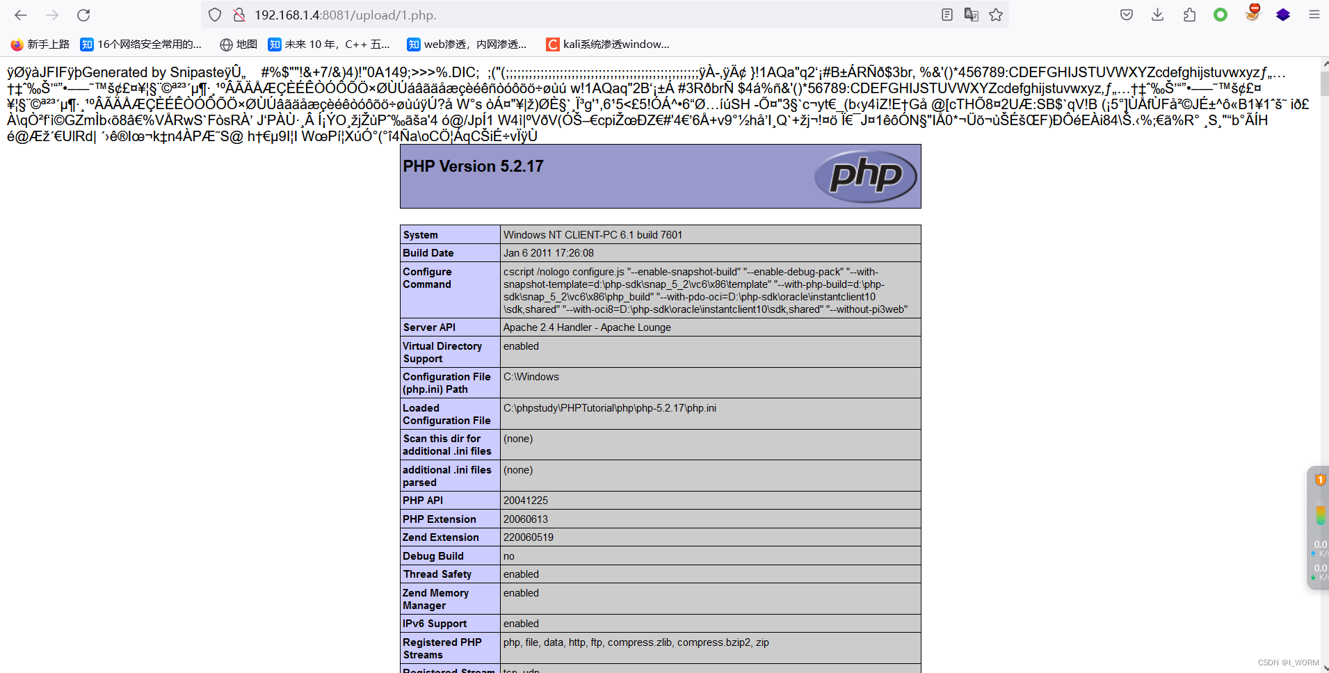Select the Zend Memory Manager label
The width and height of the screenshot is (1329, 673).
coord(435,599)
